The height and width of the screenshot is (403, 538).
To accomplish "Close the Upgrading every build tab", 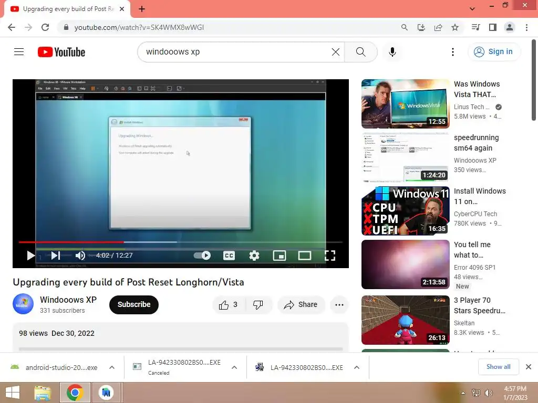I will (122, 9).
